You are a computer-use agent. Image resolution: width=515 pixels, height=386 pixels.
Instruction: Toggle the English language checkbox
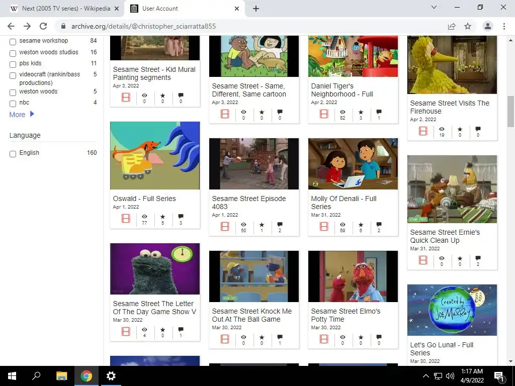pos(13,154)
